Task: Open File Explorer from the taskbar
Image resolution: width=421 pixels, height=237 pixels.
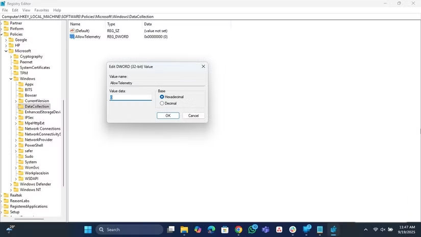Action: pos(184,229)
